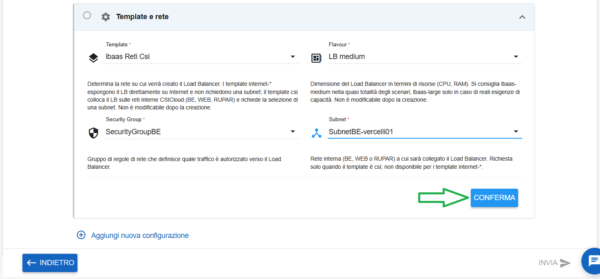Click the INDIETRO back button
The width and height of the screenshot is (600, 279).
pyautogui.click(x=50, y=263)
